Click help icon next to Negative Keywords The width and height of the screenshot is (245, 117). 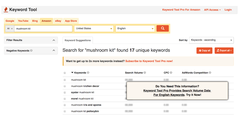pyautogui.click(x=31, y=51)
